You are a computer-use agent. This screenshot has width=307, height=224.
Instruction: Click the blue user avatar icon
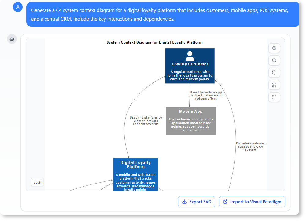coord(17,7)
